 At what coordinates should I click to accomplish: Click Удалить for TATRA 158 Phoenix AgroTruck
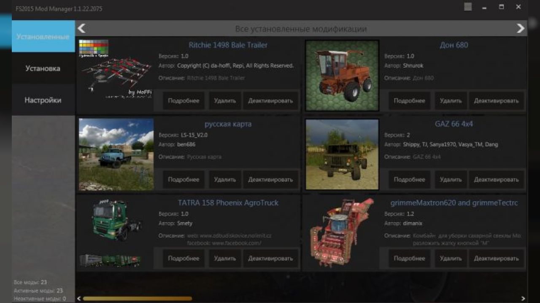[x=225, y=258]
